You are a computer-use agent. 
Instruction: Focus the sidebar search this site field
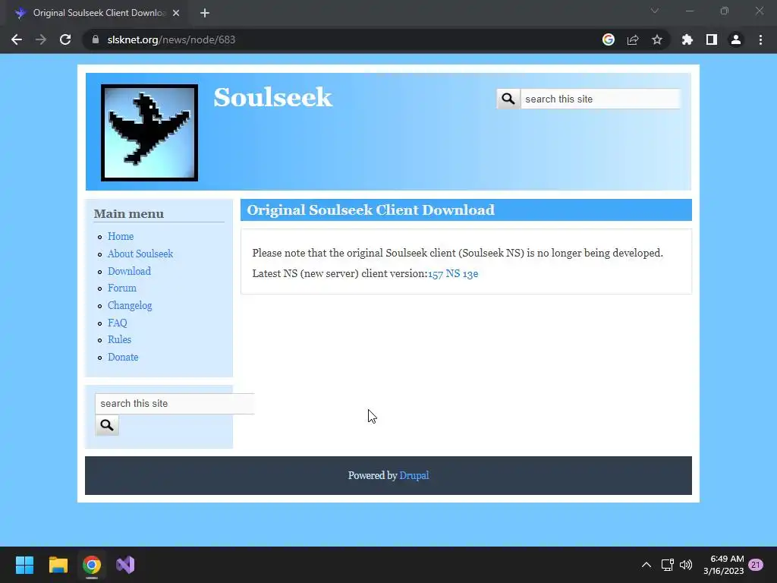[x=175, y=404]
